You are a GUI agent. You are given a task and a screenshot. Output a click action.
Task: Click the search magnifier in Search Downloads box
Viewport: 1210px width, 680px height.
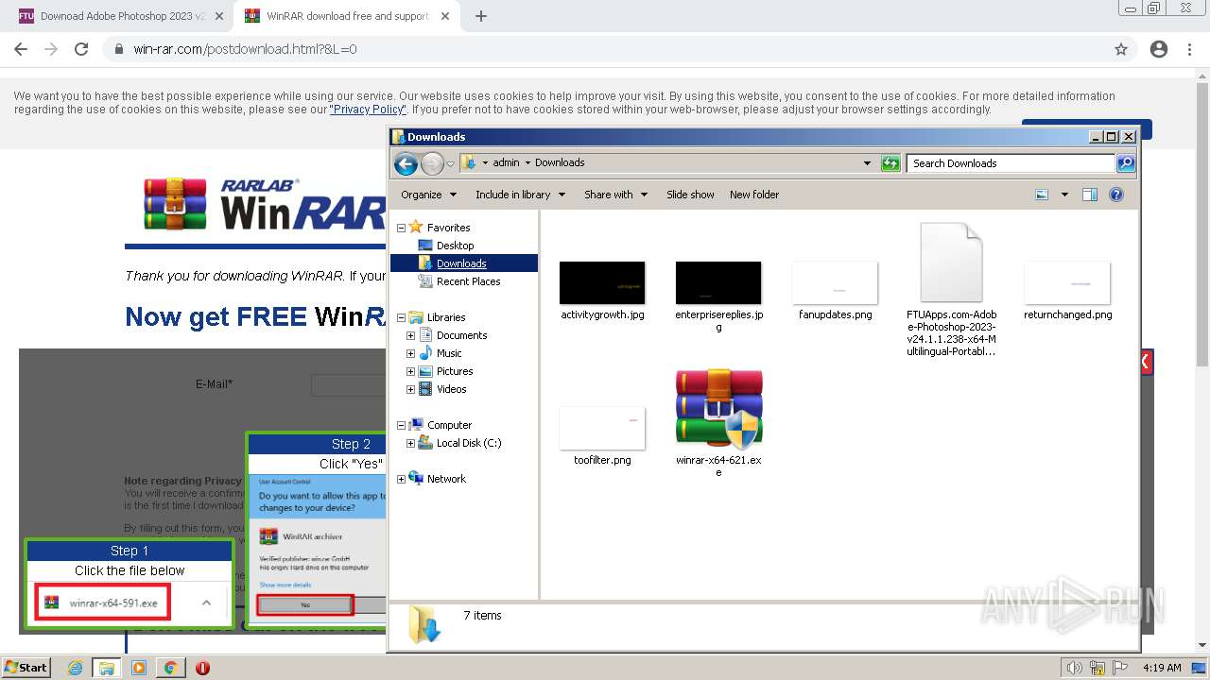(x=1125, y=163)
